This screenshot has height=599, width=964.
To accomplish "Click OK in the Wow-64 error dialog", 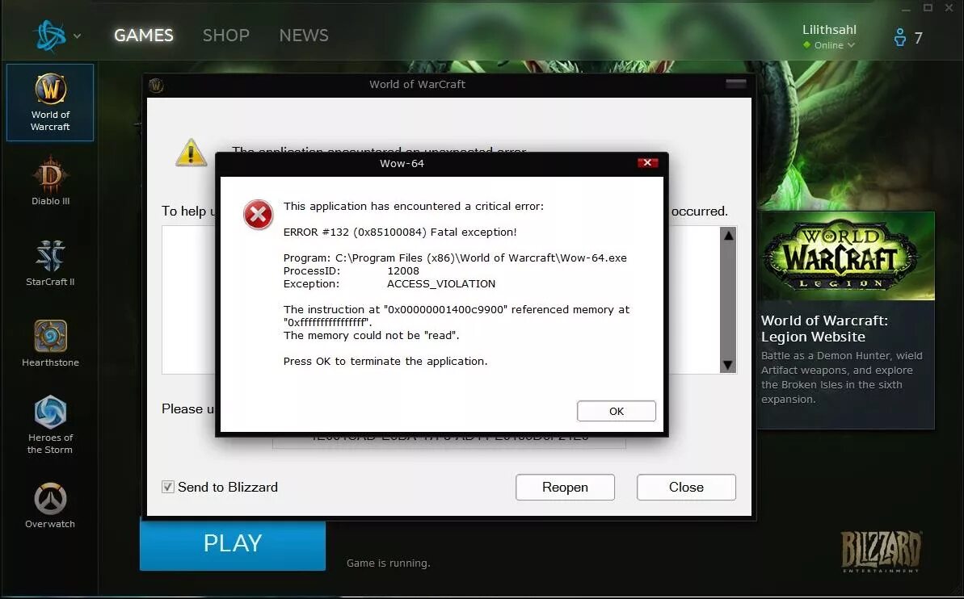I will point(616,411).
